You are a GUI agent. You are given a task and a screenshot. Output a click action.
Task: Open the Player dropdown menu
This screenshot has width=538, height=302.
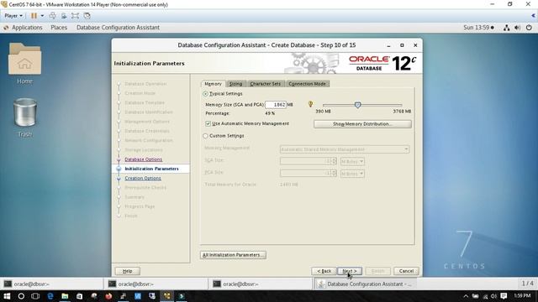[13, 16]
